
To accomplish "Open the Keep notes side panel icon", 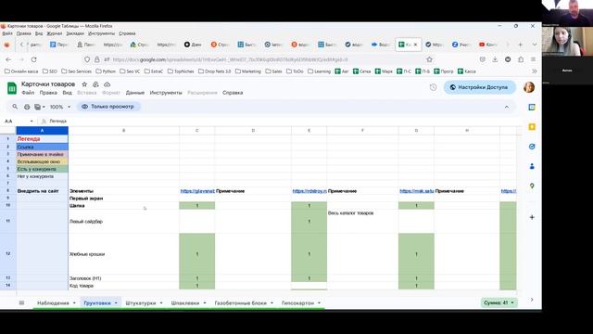I will 532,127.
